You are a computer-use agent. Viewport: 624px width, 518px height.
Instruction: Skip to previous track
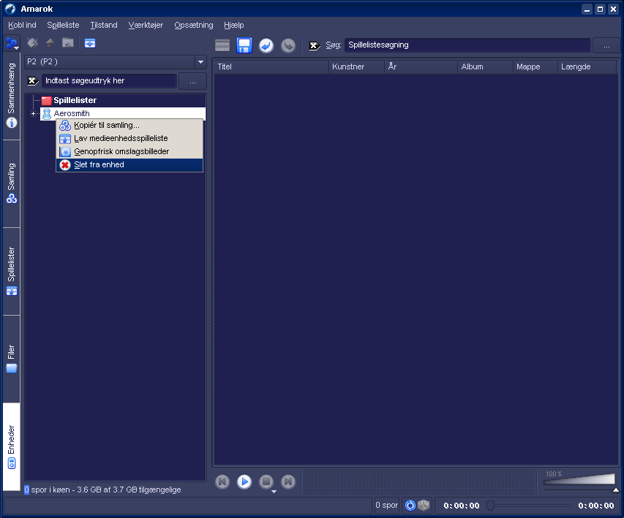222,481
